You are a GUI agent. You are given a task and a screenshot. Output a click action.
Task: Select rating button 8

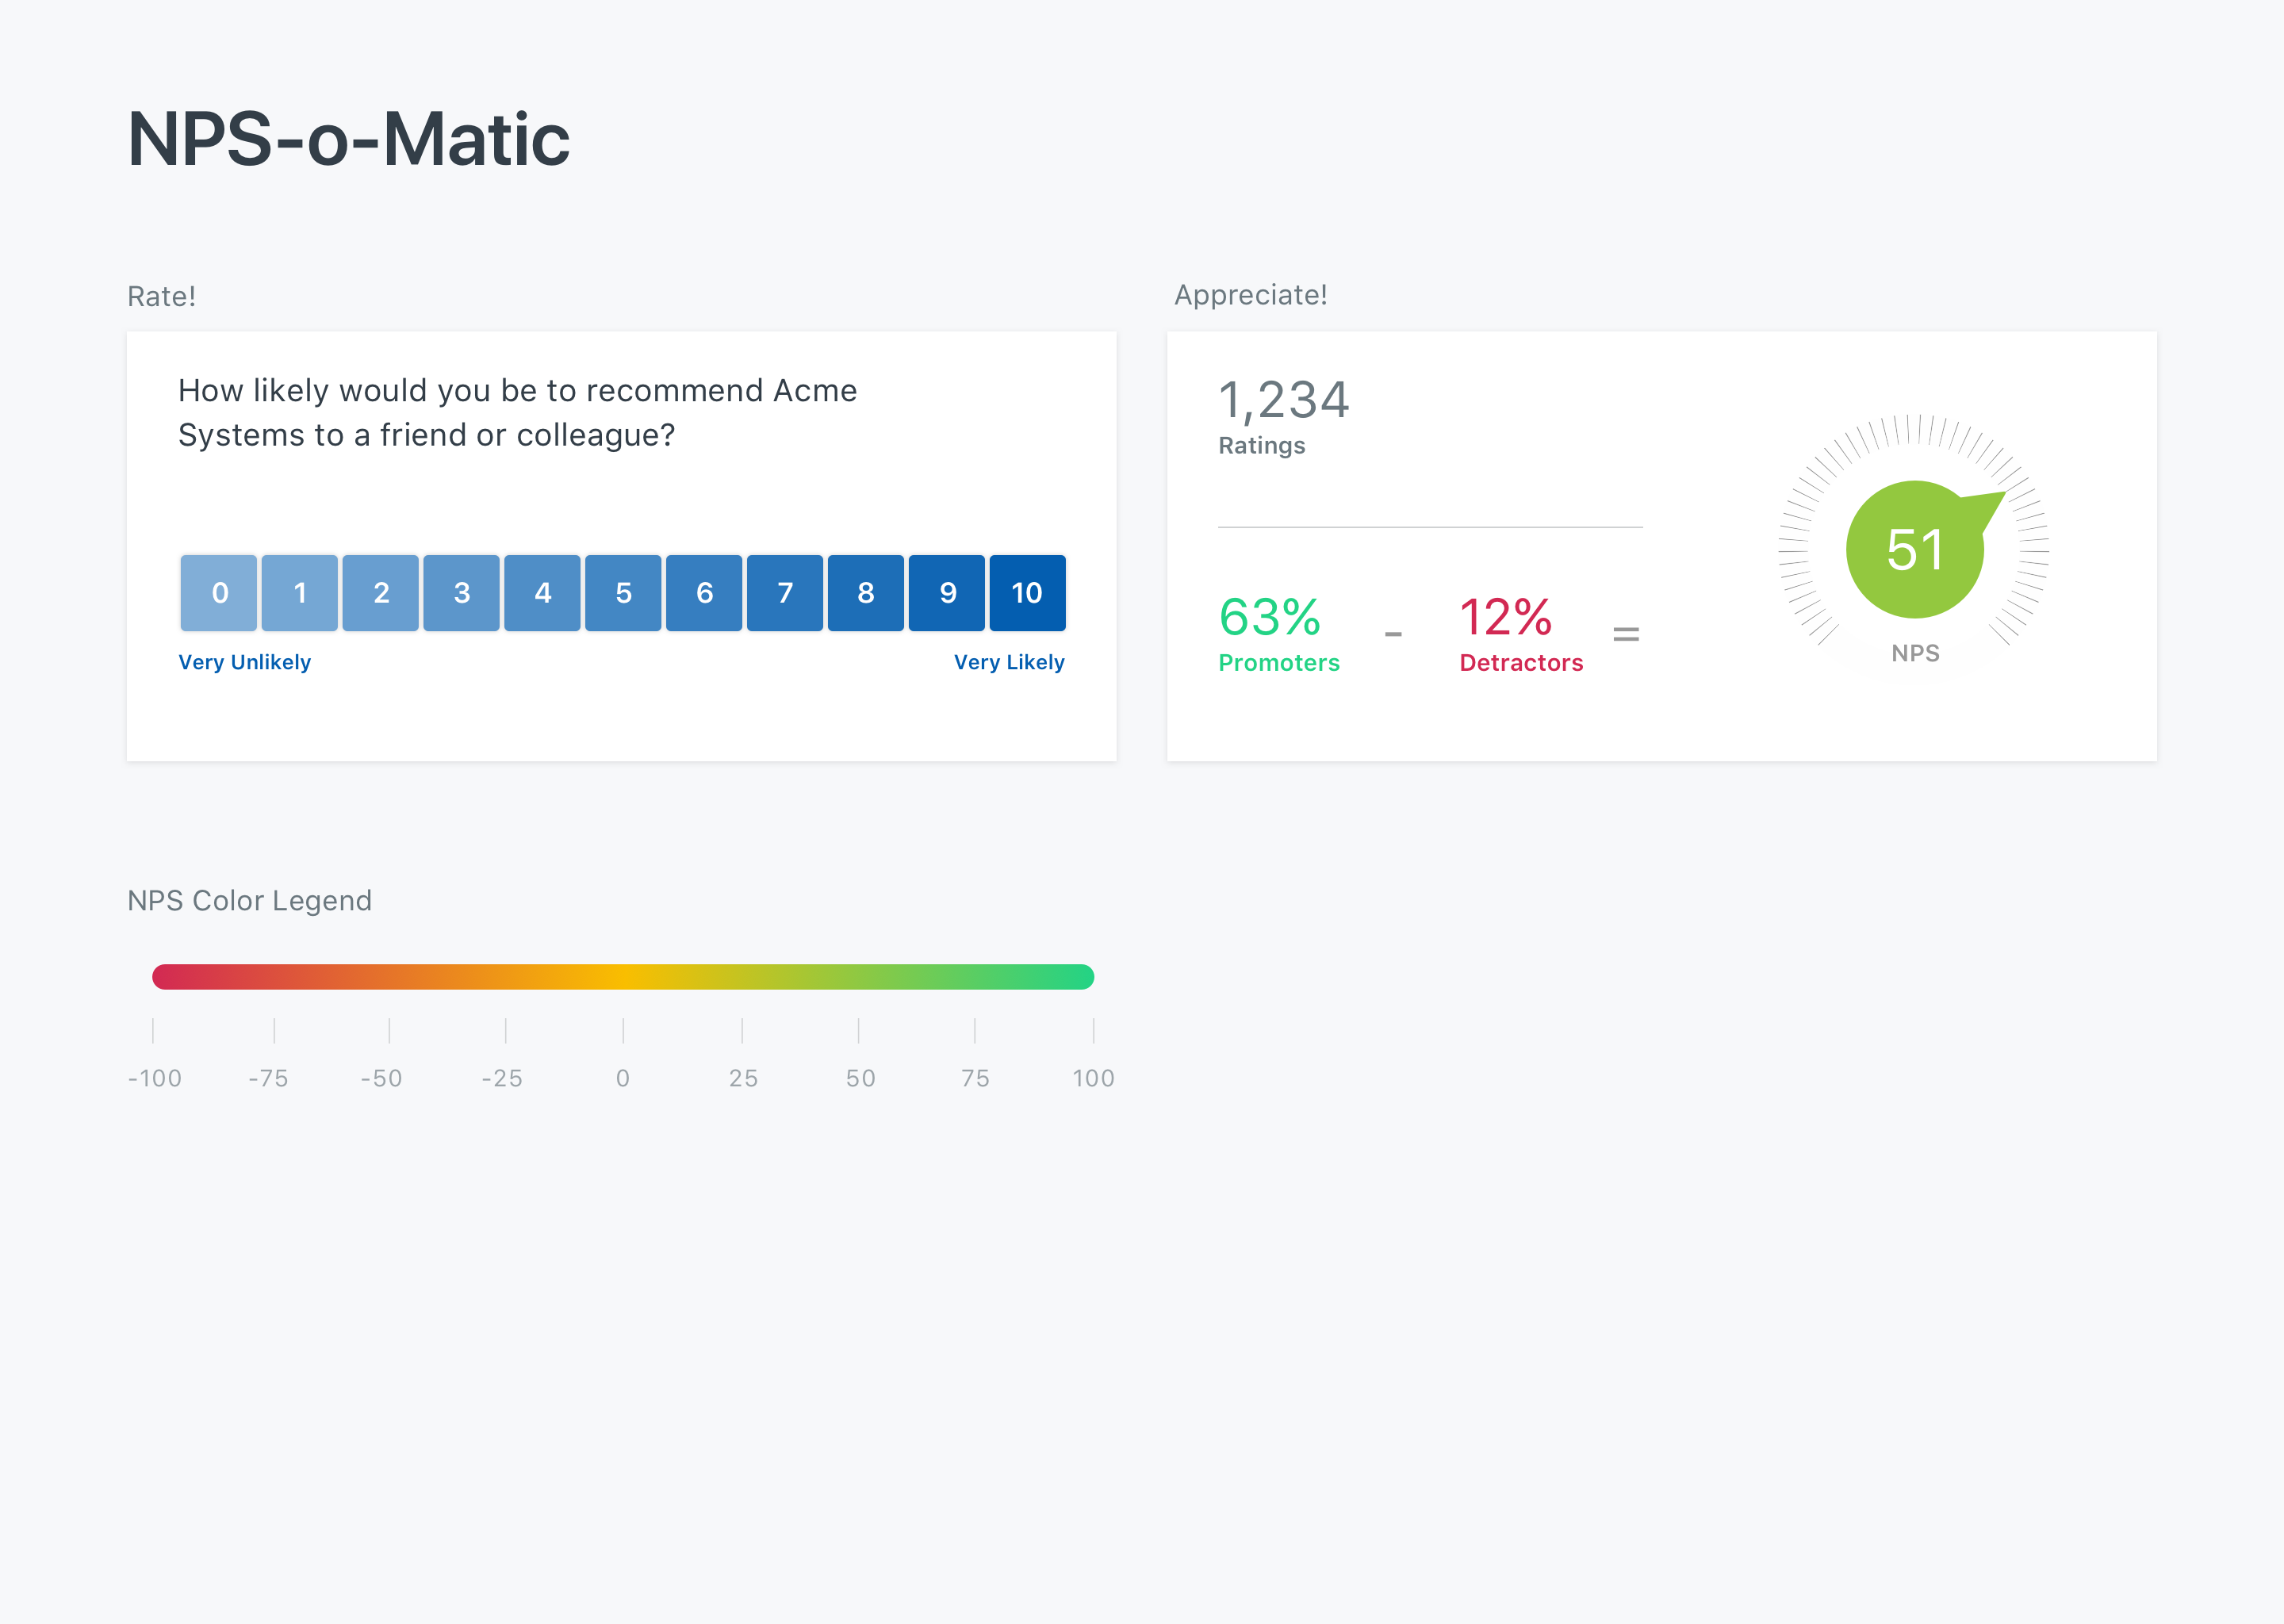pos(866,593)
